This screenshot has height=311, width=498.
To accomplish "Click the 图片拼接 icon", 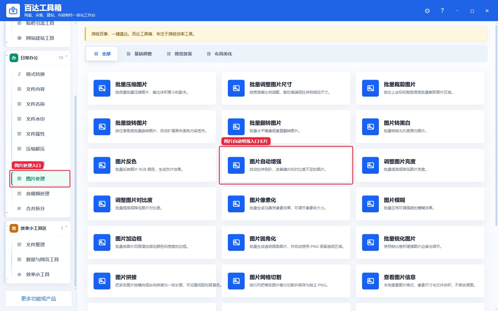I will [x=102, y=281].
